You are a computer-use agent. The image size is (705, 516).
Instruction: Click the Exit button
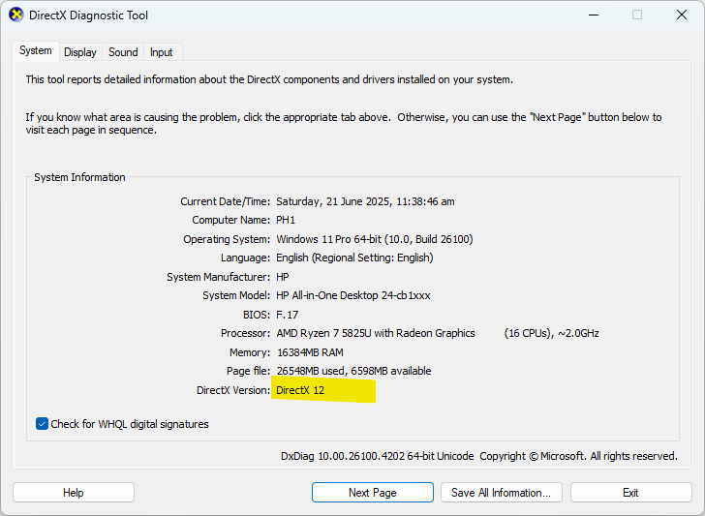pos(630,493)
